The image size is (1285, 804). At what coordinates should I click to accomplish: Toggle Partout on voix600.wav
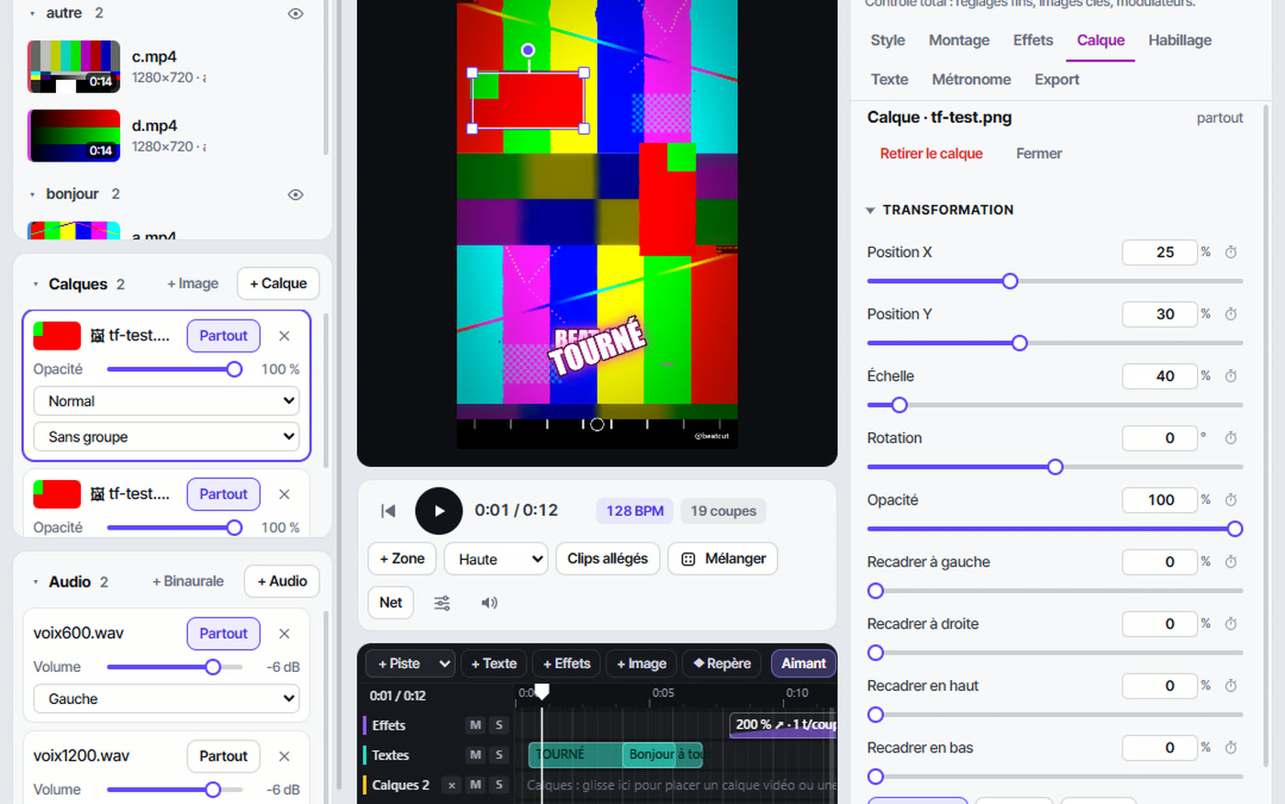pos(223,633)
